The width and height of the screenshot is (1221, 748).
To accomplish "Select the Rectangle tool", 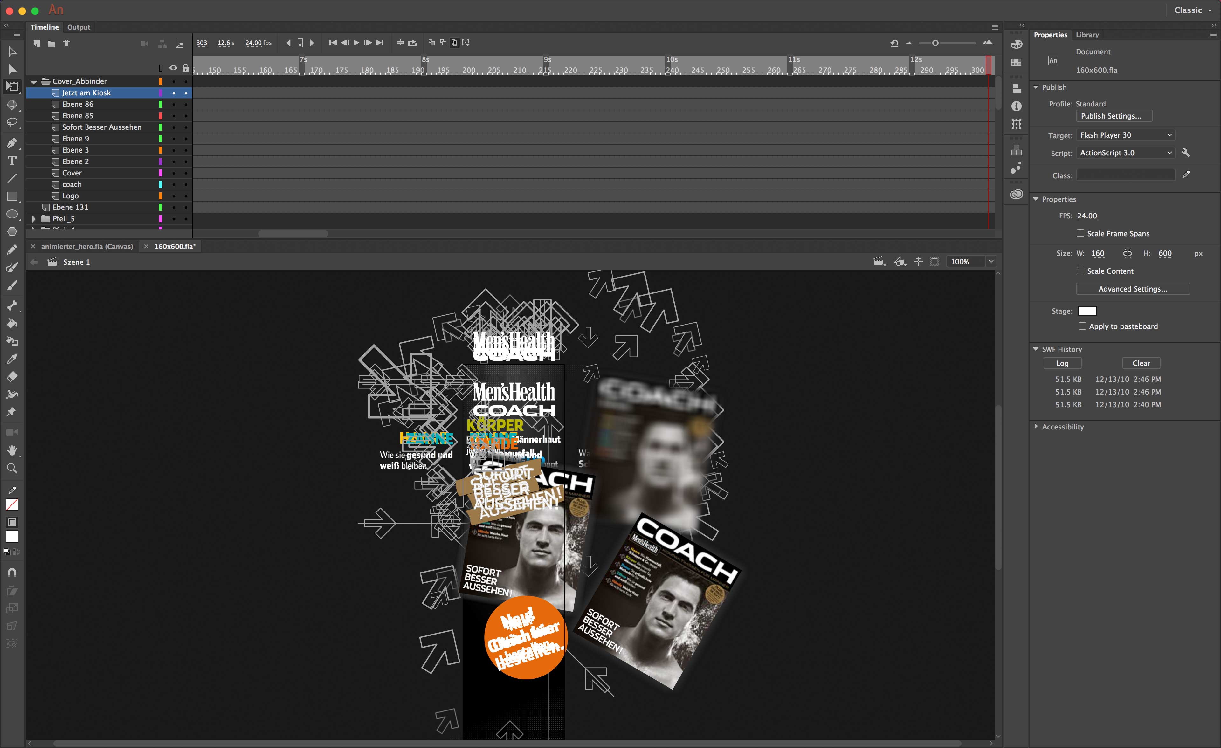I will click(x=12, y=196).
